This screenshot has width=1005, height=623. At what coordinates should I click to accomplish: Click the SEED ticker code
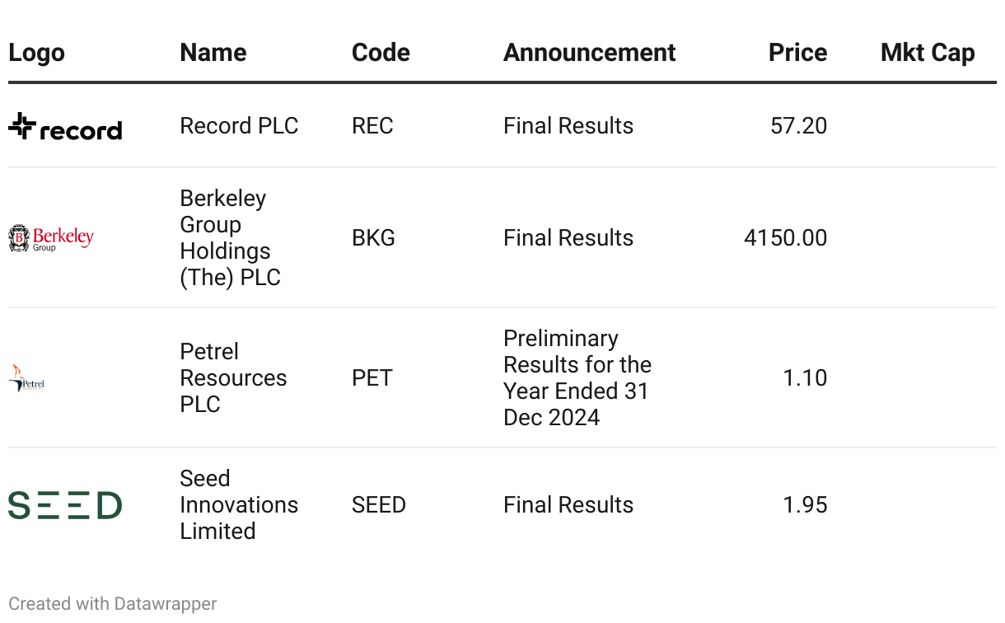(x=379, y=505)
